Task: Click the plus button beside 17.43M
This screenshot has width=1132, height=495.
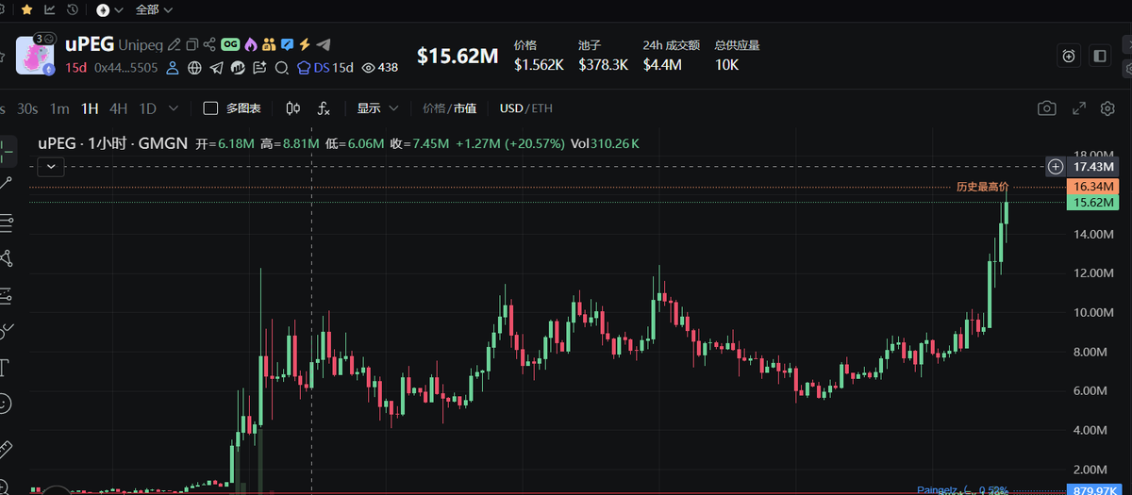Action: (x=1056, y=166)
